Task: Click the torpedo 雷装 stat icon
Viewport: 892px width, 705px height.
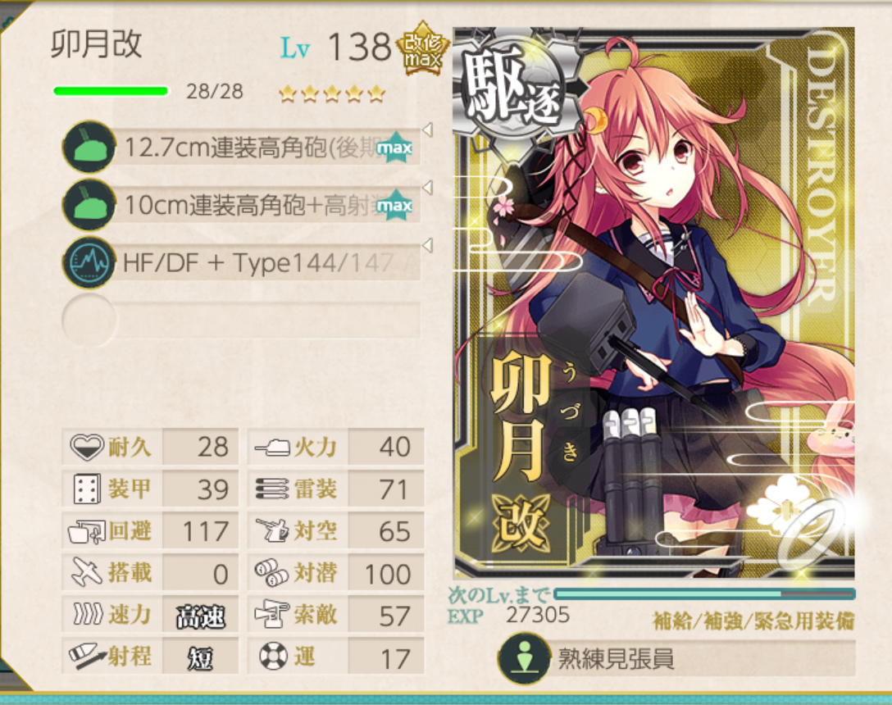Action: tap(272, 489)
